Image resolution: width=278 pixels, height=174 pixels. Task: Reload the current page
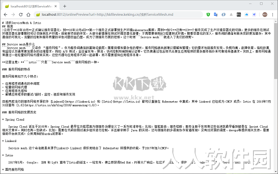(21, 14)
